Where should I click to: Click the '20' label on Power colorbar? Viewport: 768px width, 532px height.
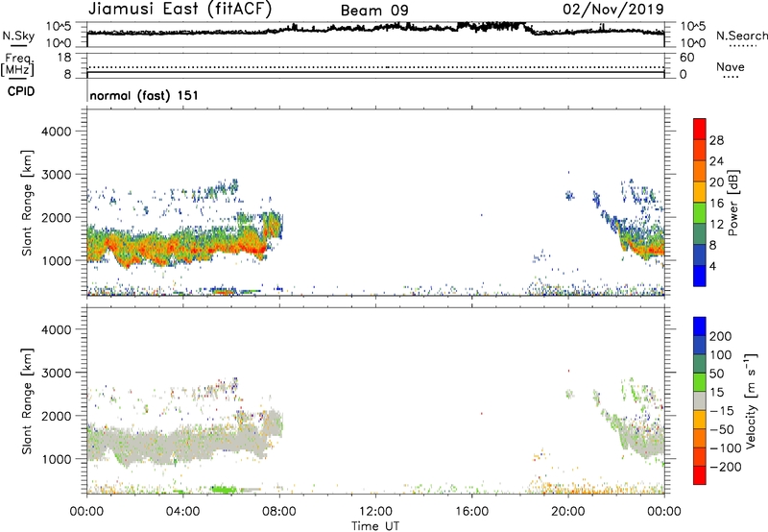pyautogui.click(x=716, y=182)
